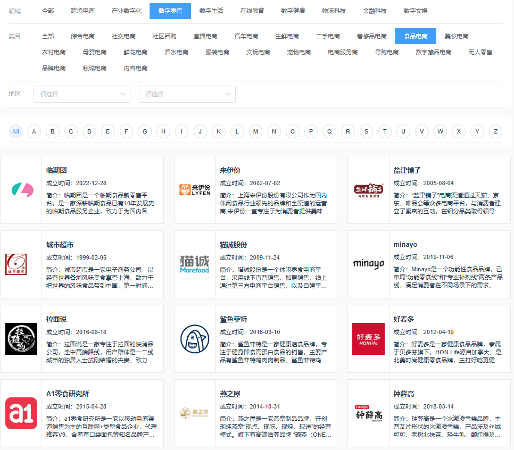Filter companies by letter H
Viewport: 514px width, 450px height.
[x=163, y=131]
